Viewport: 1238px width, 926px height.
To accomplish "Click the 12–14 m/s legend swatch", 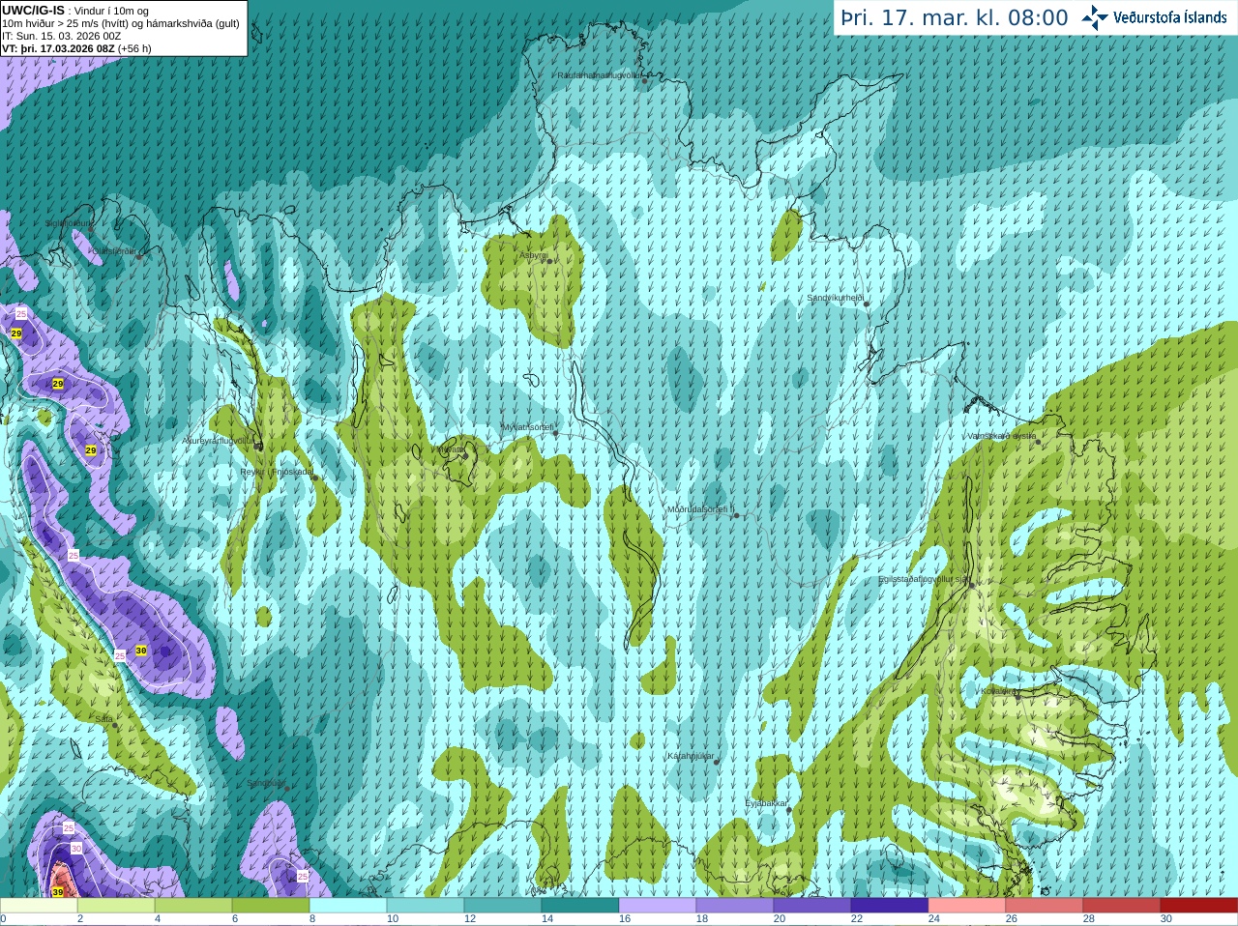I will pyautogui.click(x=503, y=906).
